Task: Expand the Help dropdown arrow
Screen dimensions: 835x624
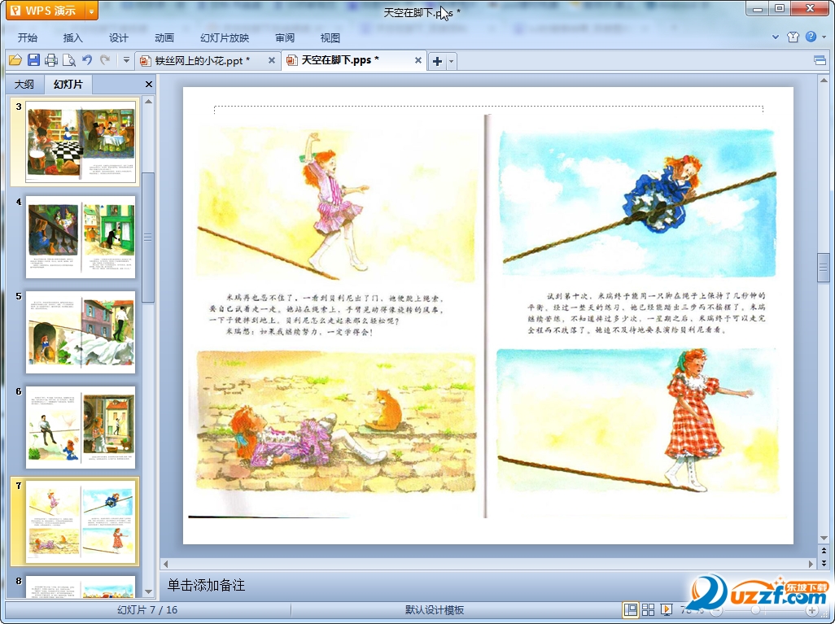Action: (x=824, y=37)
